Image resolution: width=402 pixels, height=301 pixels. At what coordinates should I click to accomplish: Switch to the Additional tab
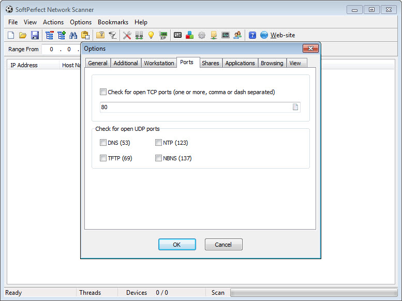coord(126,63)
